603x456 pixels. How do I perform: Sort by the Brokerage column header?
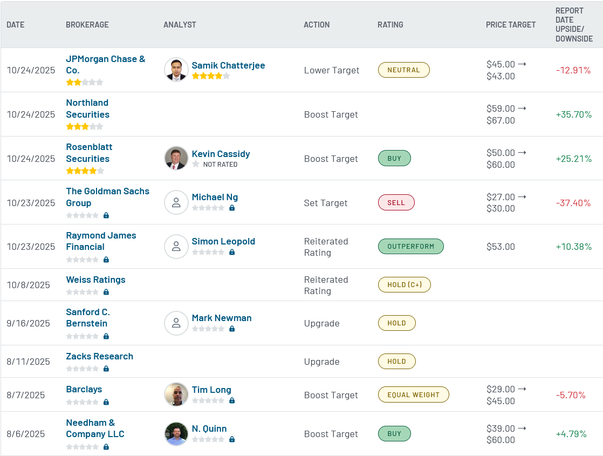87,25
